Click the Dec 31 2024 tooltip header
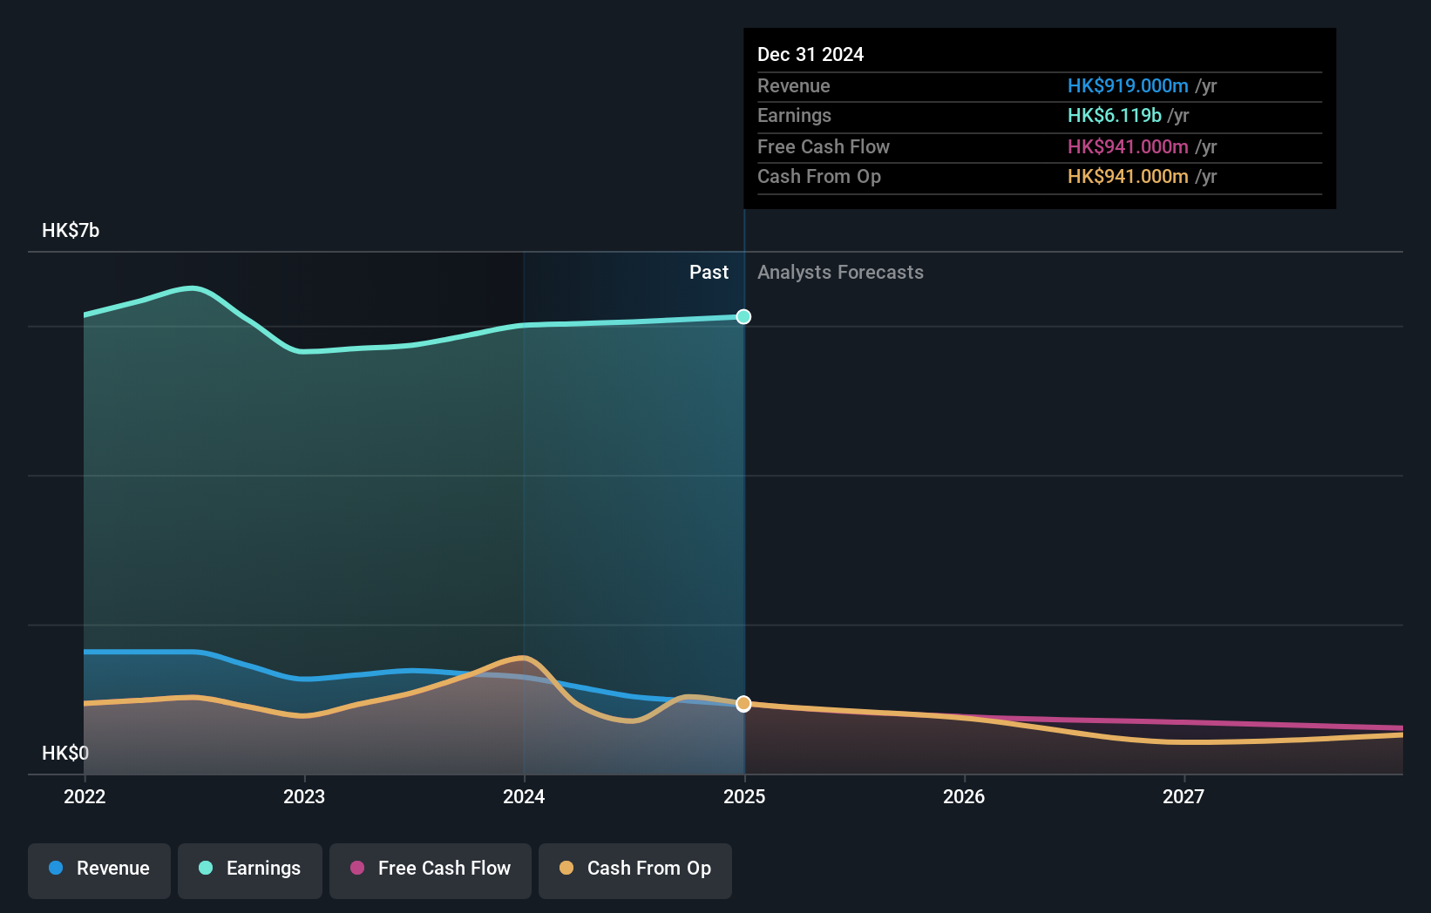 (x=810, y=54)
